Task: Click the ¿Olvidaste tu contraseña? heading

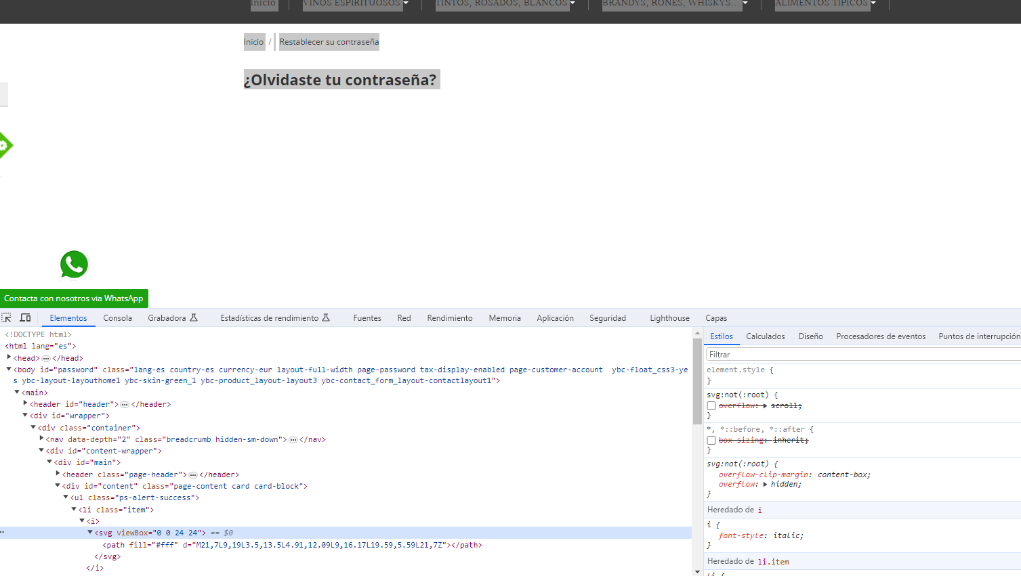Action: tap(341, 79)
